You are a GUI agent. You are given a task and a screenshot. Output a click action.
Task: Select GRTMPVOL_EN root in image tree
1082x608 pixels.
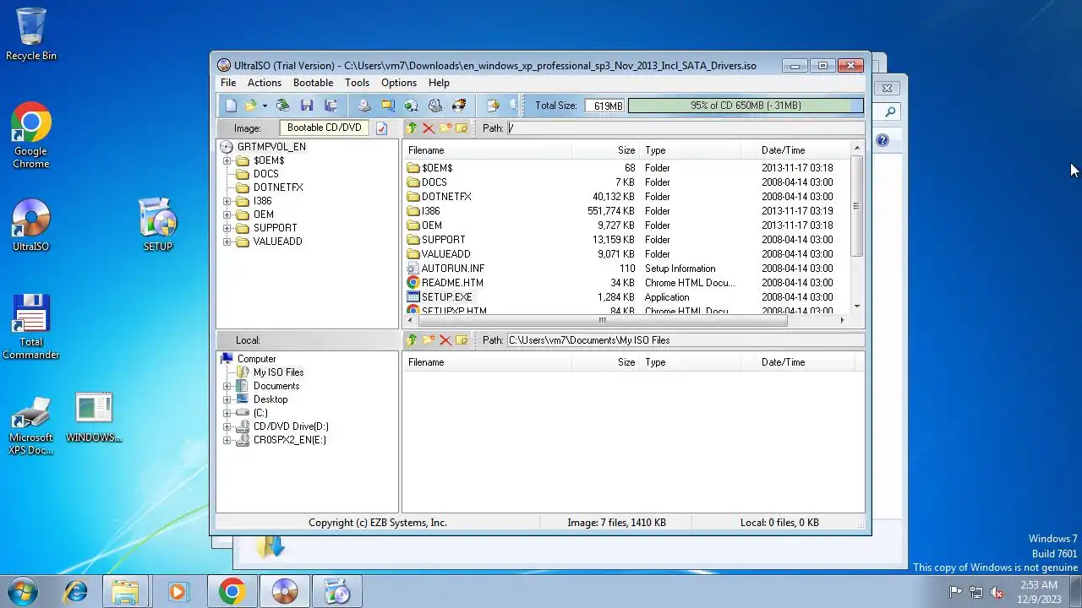(x=271, y=147)
